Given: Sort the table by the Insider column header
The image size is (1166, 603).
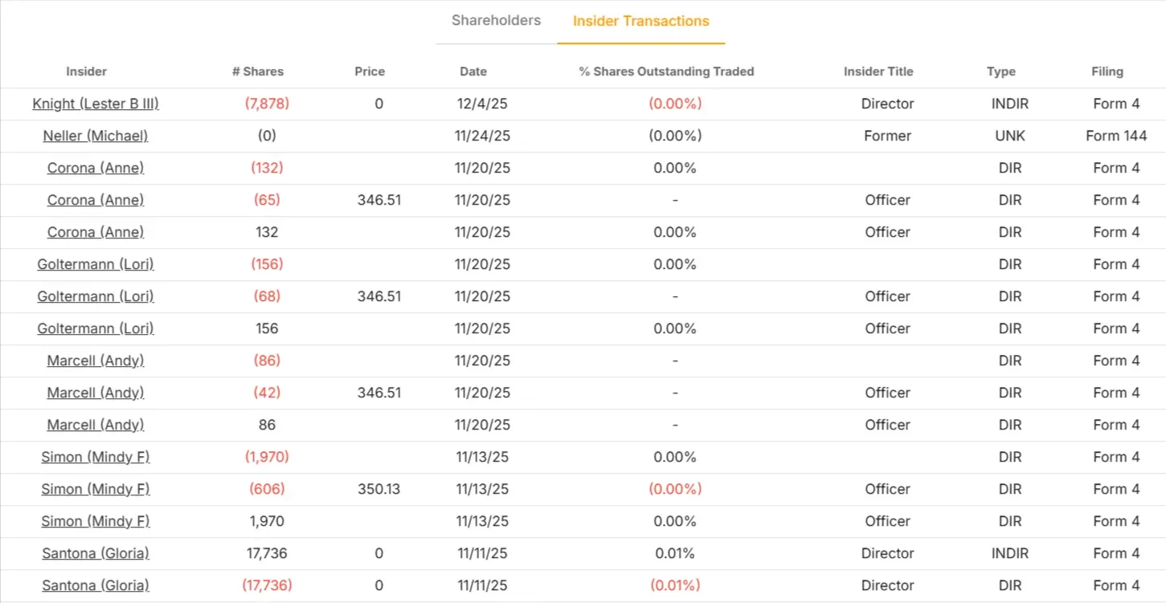Looking at the screenshot, I should (86, 71).
